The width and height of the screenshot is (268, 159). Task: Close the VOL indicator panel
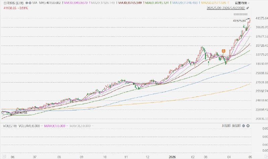click(x=248, y=126)
